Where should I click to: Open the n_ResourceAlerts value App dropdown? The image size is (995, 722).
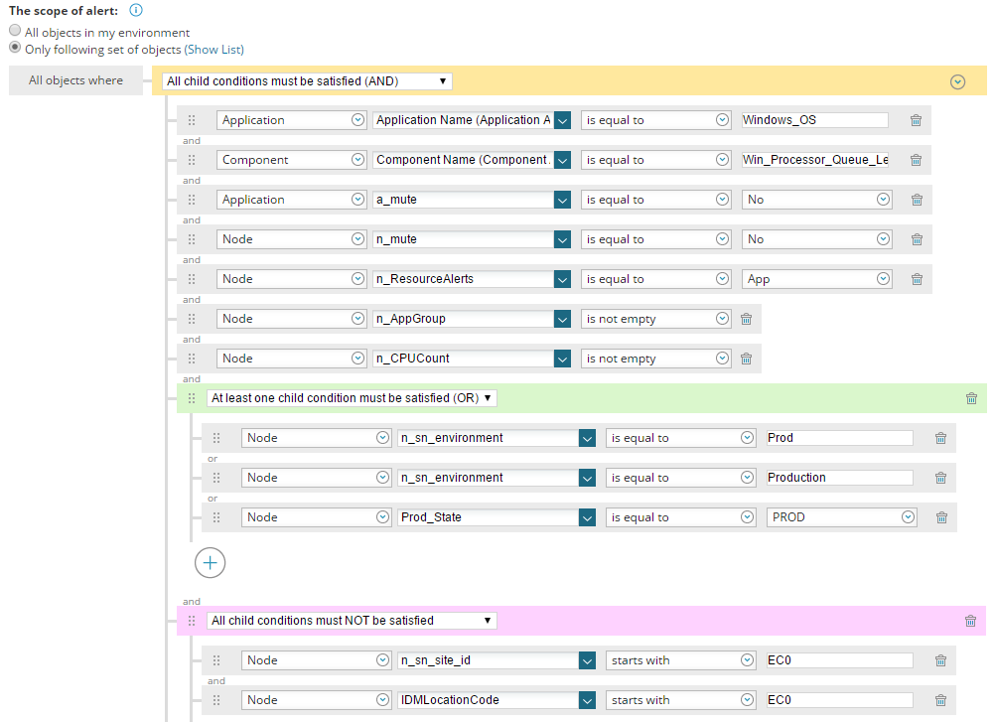tap(817, 279)
